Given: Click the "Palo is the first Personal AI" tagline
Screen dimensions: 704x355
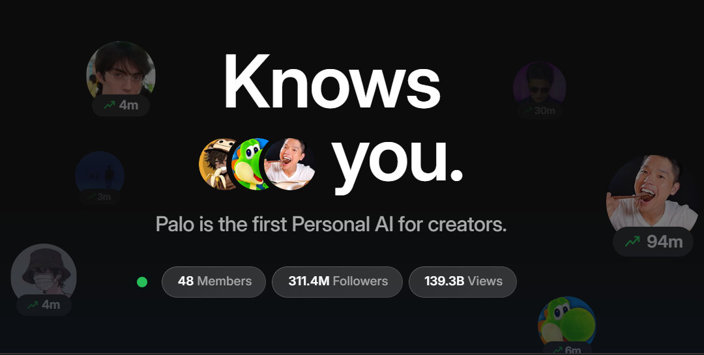Looking at the screenshot, I should [331, 225].
